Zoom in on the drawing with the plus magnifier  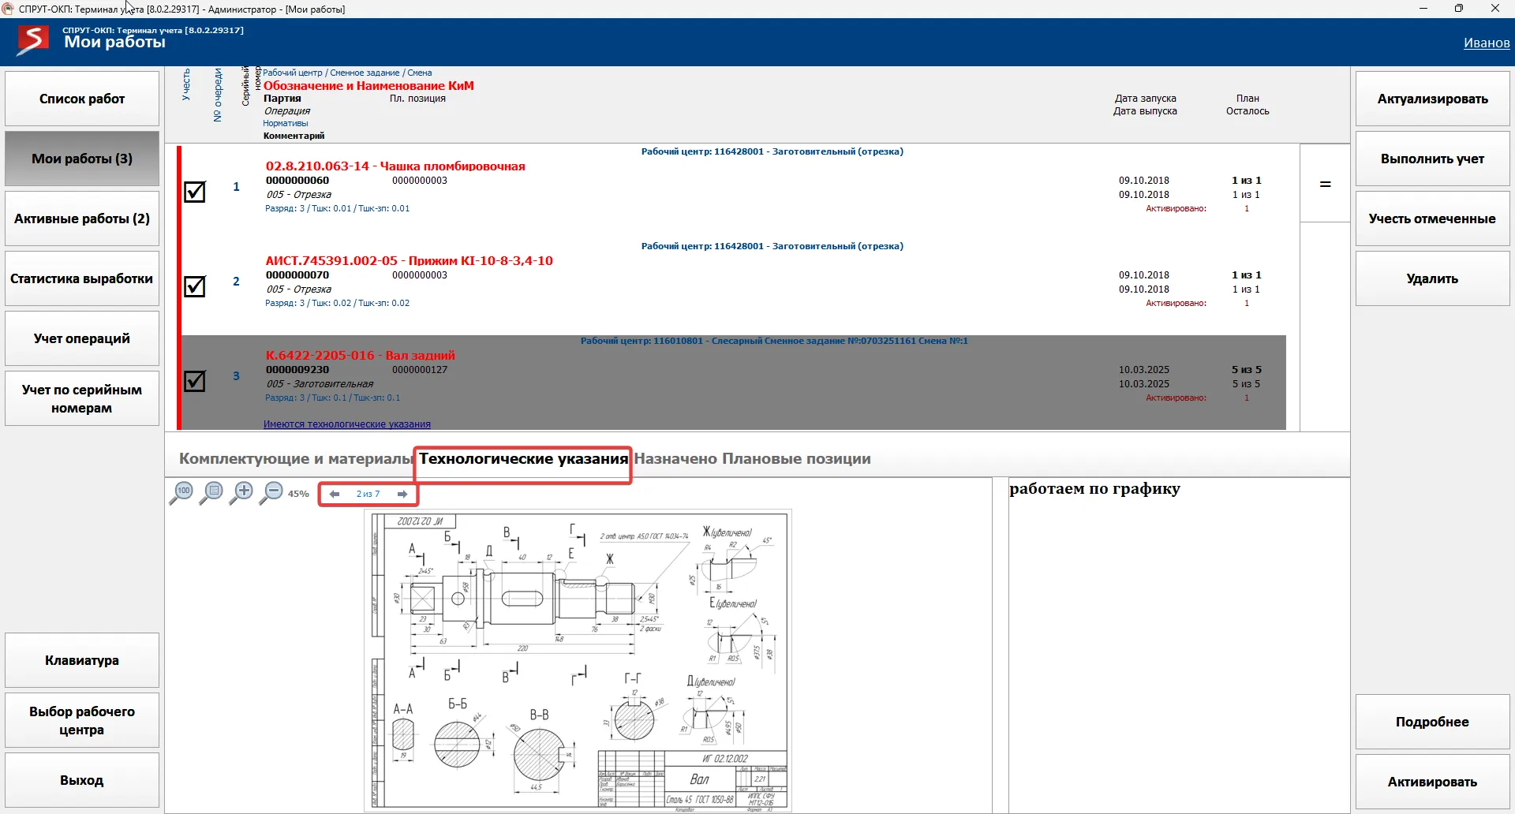(x=242, y=493)
